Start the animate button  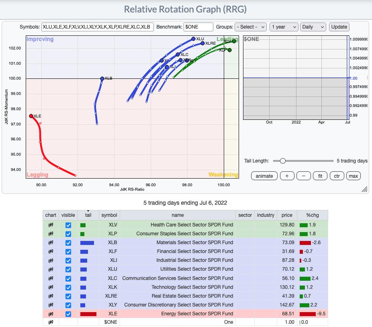click(264, 176)
